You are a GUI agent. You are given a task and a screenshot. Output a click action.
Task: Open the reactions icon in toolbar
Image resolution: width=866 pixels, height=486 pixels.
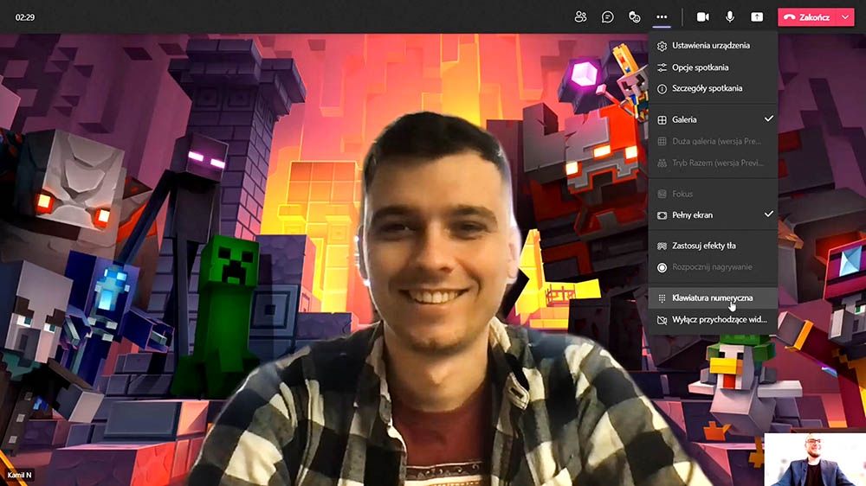click(635, 17)
